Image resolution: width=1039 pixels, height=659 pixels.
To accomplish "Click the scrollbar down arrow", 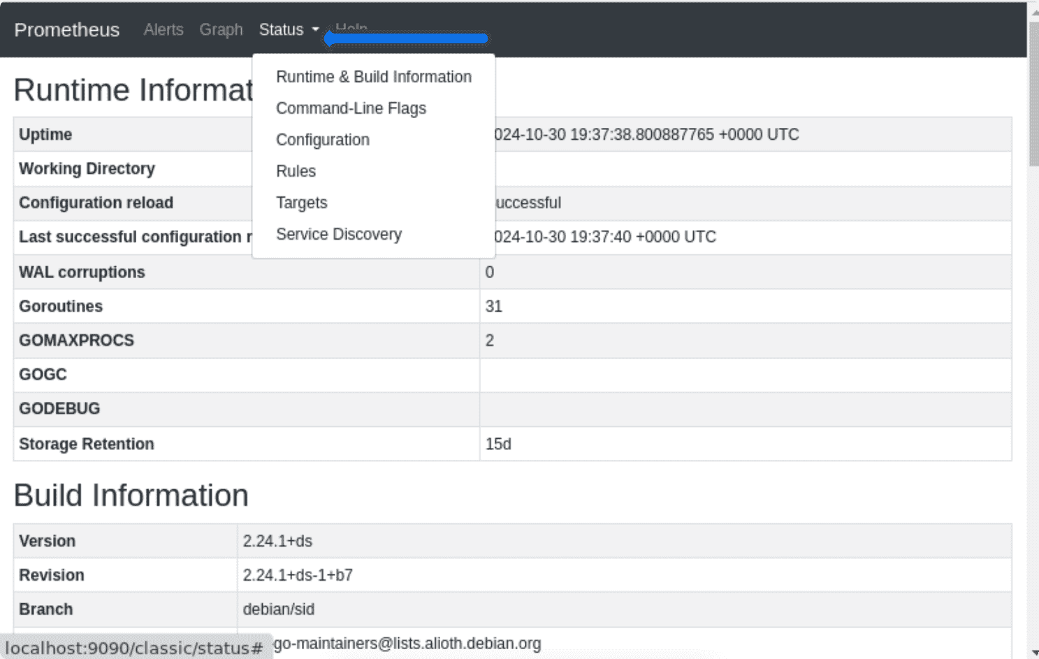I will (1033, 652).
